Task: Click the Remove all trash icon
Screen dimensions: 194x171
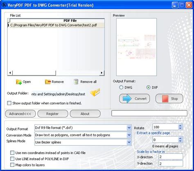Action: [x=76, y=82]
